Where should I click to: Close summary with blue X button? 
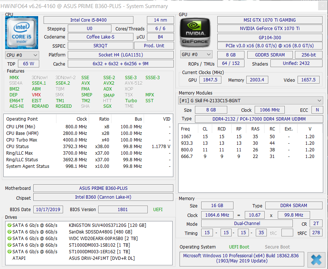point(316,260)
